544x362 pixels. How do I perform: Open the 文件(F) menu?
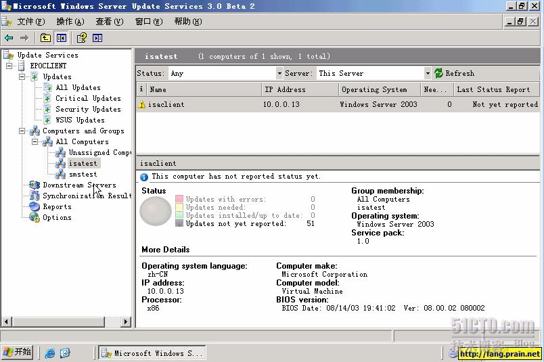point(31,22)
